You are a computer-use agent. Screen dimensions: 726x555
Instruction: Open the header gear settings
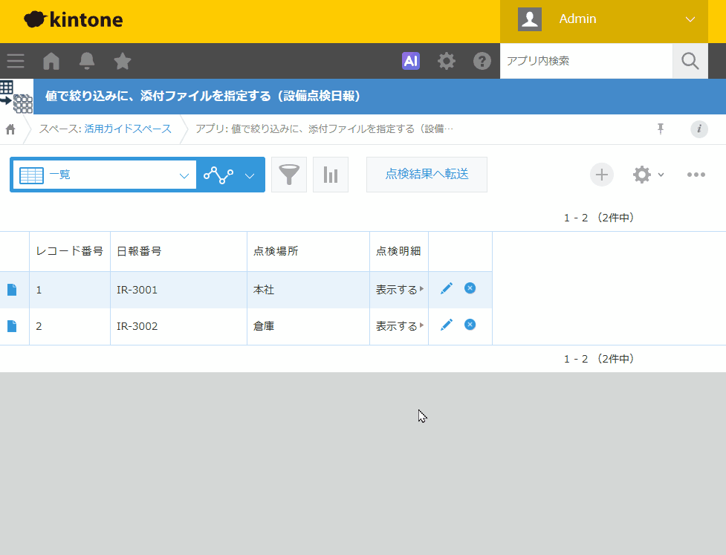447,61
